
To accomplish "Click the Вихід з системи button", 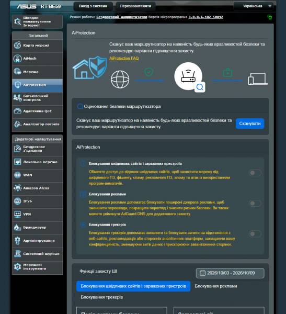I will click(x=93, y=6).
